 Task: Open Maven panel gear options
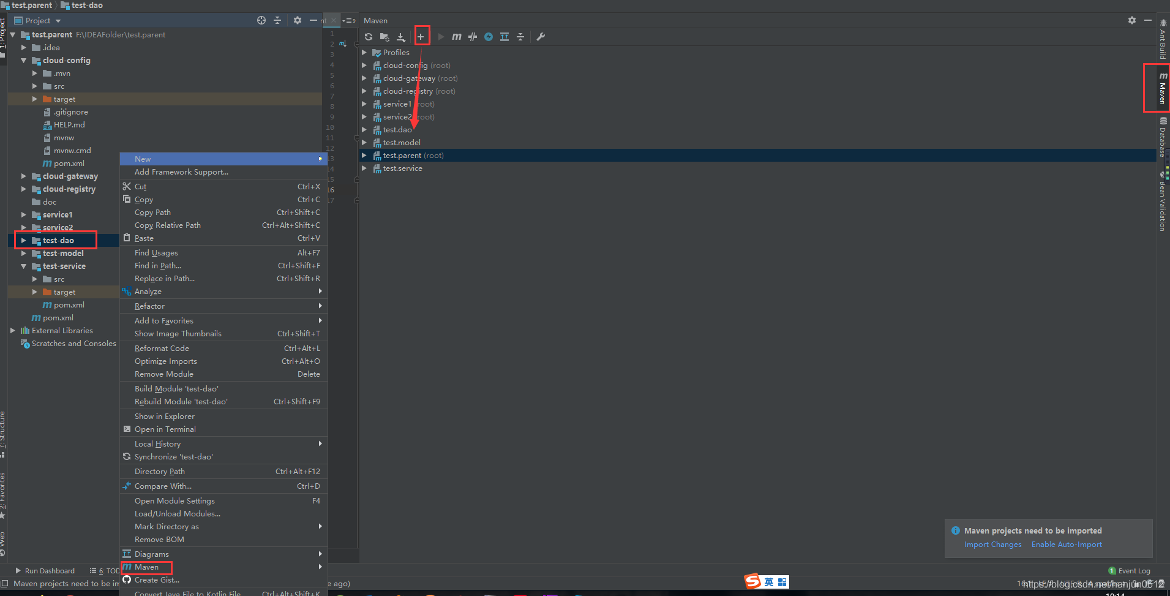(x=1132, y=20)
